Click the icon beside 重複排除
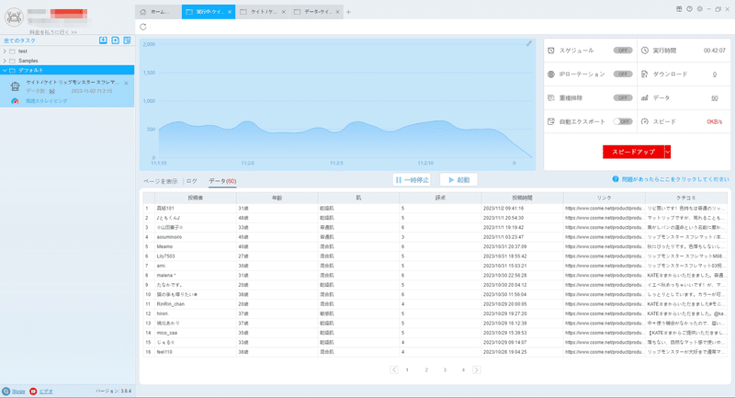Viewport: 735px width, 398px height. coord(551,97)
